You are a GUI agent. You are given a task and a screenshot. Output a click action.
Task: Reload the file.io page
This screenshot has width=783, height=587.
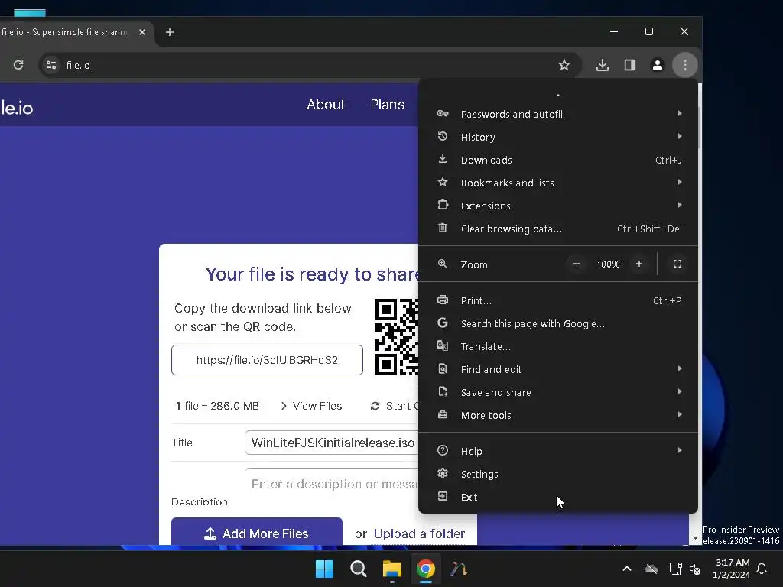(18, 65)
